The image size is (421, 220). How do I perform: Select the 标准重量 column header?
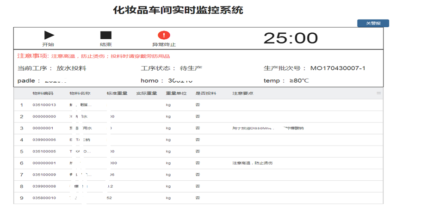pyautogui.click(x=117, y=93)
